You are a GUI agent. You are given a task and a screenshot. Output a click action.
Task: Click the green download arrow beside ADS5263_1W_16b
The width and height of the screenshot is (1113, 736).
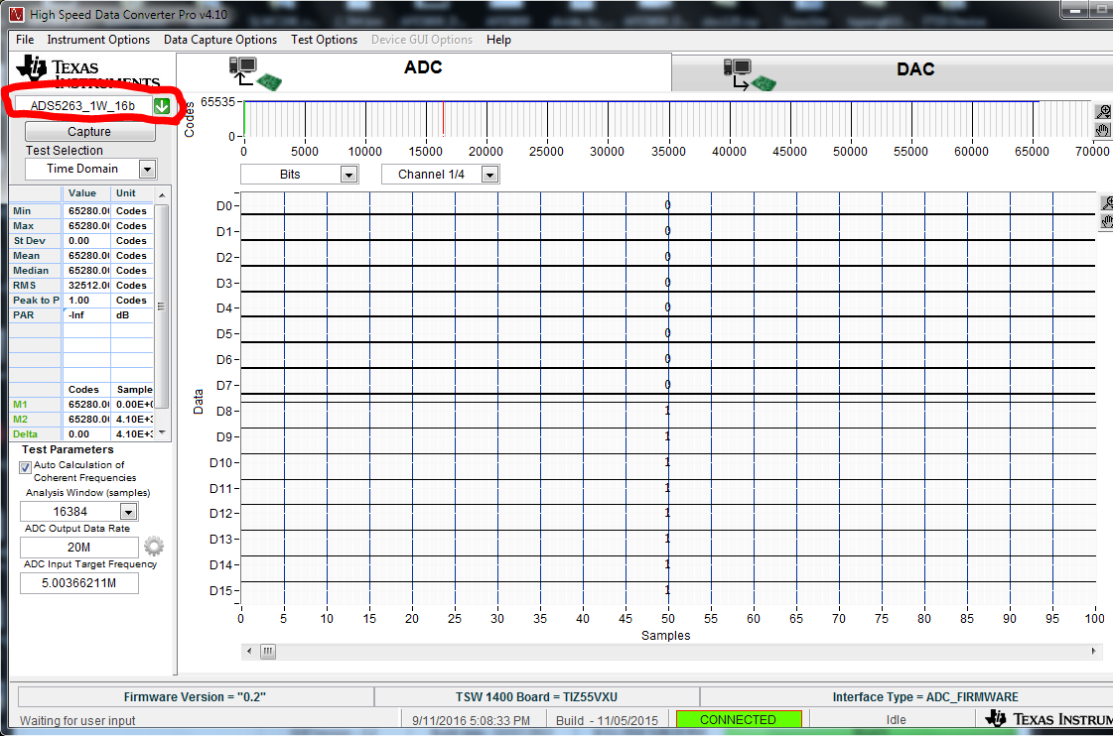[x=162, y=106]
